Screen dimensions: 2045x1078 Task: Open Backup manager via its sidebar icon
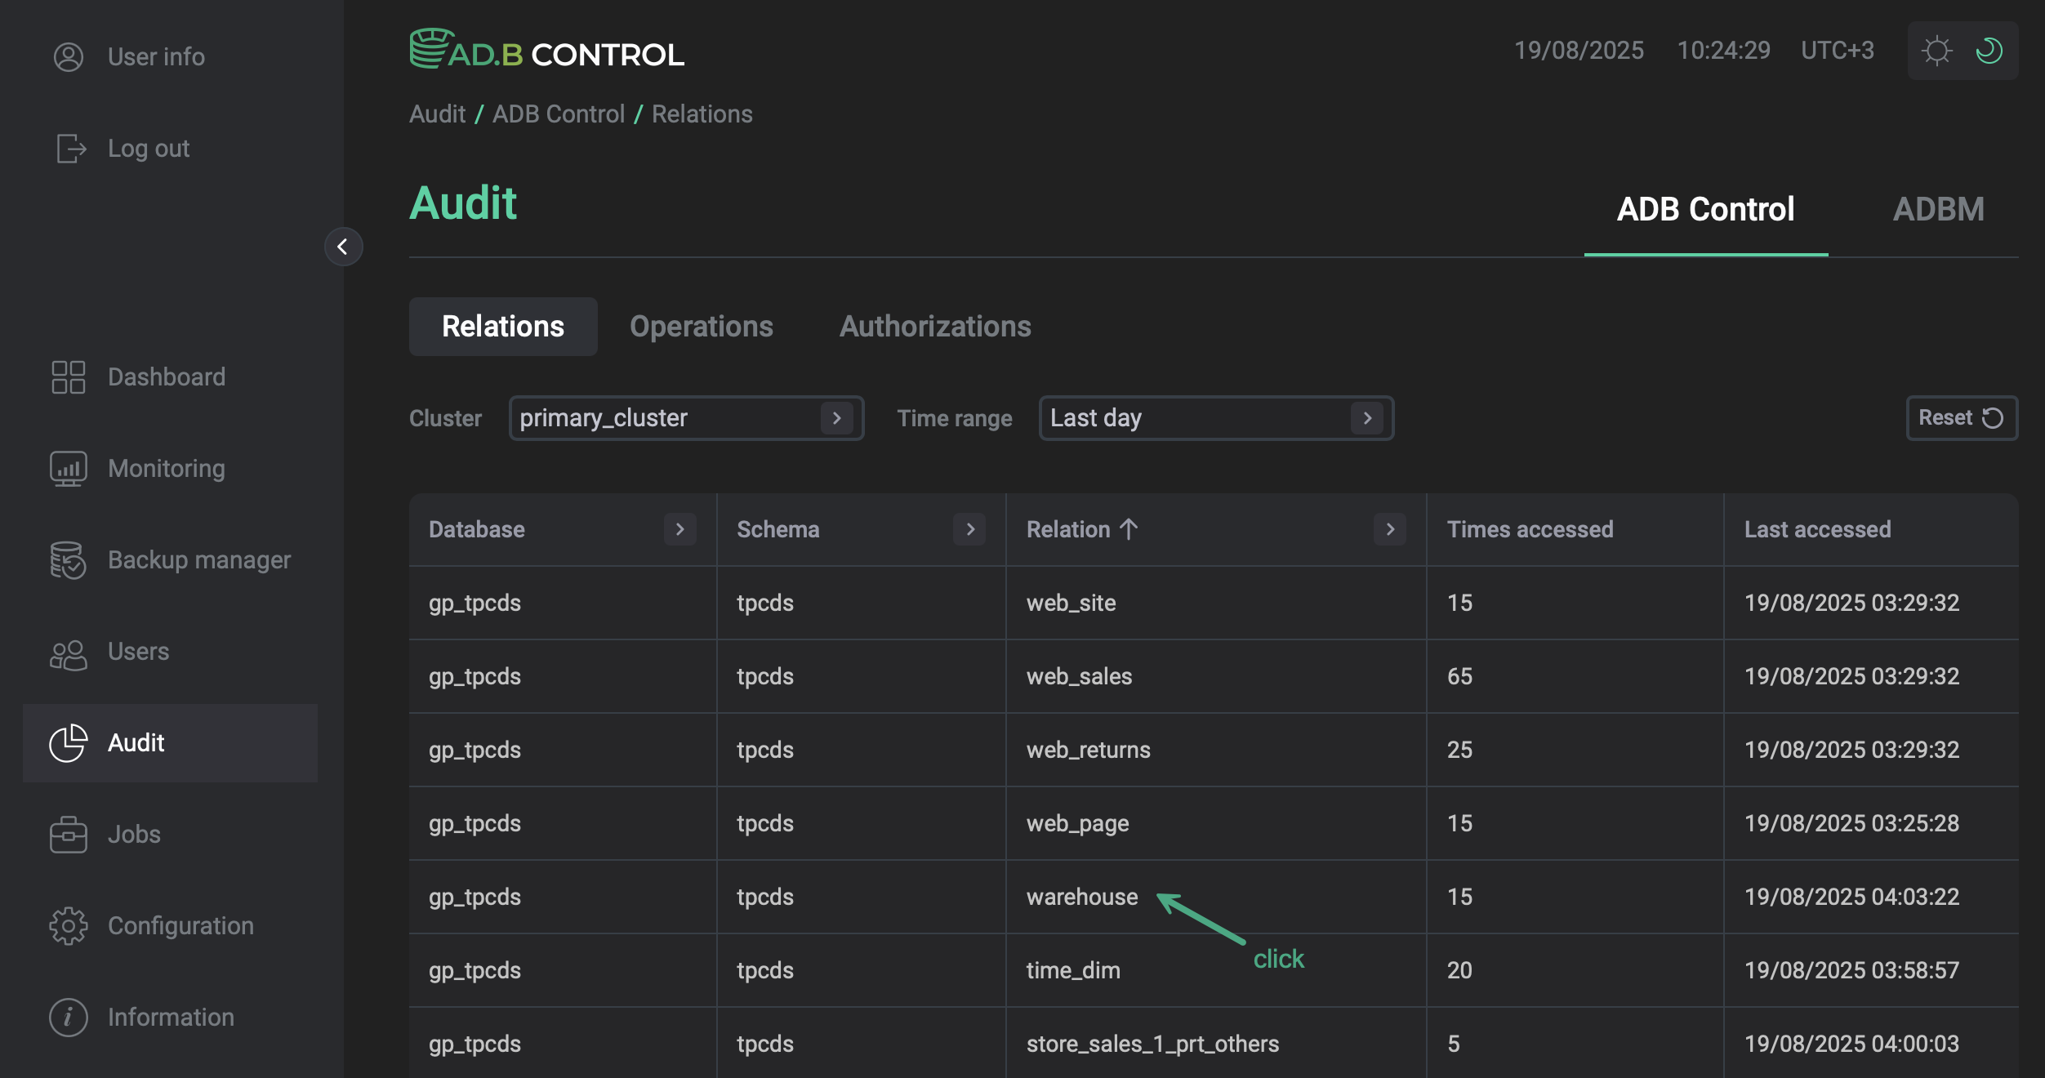pos(69,559)
